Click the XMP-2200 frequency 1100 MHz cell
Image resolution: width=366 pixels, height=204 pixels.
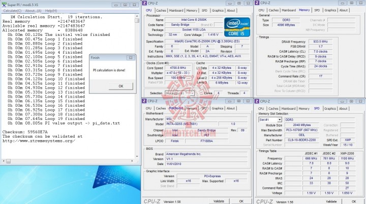(x=347, y=158)
